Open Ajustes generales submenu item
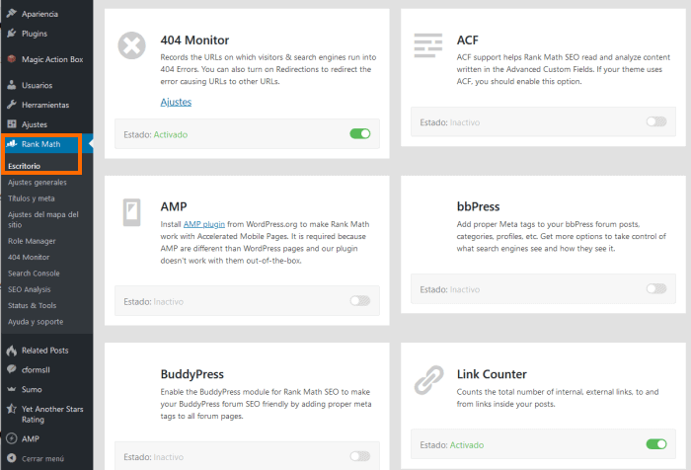Screen dimensions: 691x470 (38, 182)
